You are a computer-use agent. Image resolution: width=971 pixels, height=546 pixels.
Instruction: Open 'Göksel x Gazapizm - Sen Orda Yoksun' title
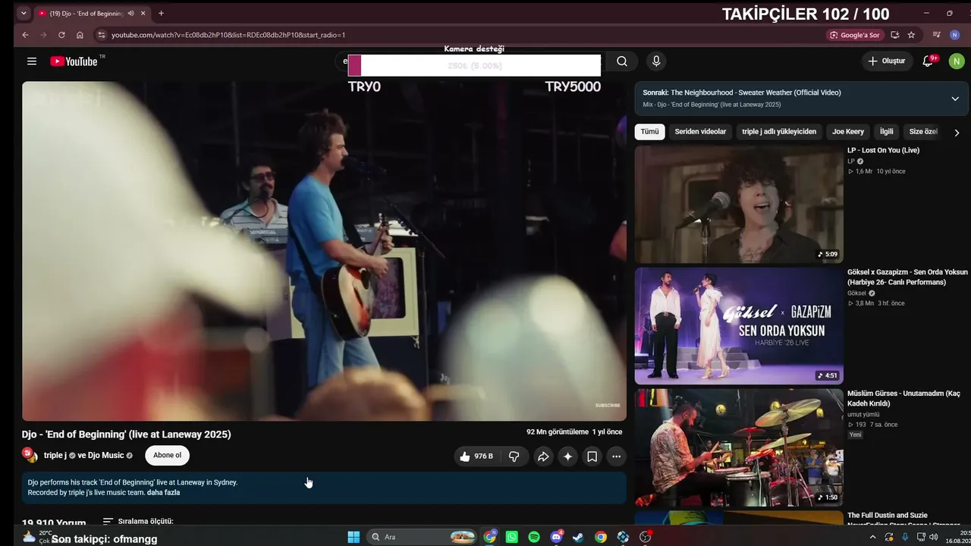[907, 277]
